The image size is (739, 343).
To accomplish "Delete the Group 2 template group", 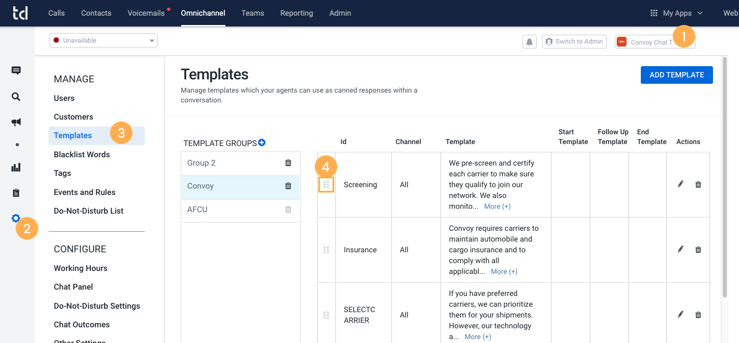I will (x=288, y=163).
